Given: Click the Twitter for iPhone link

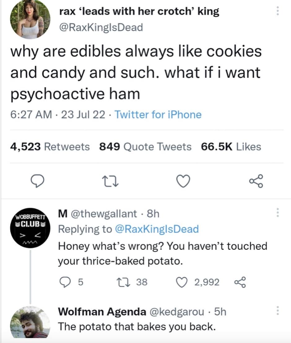Looking at the screenshot, I should click(x=158, y=115).
